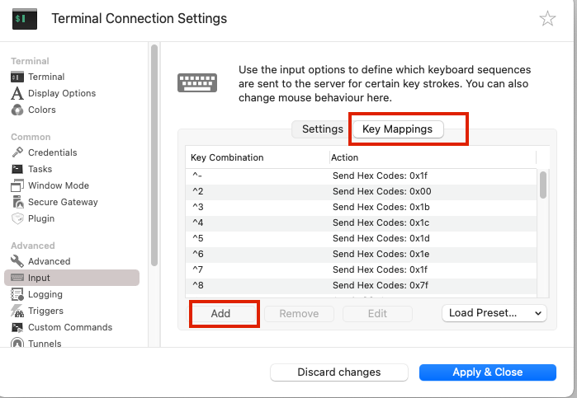Click the Credentials key icon
This screenshot has width=577, height=398.
pos(17,152)
